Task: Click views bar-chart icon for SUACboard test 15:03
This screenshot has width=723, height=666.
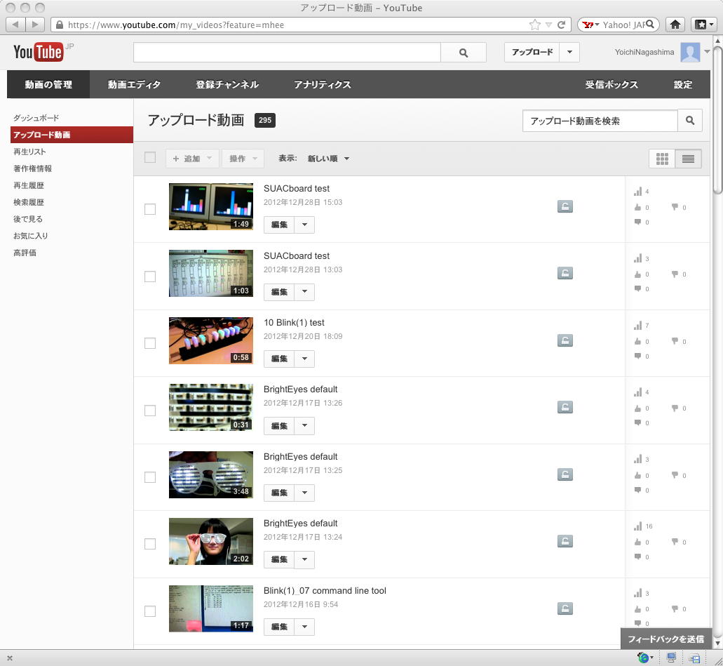Action: pos(637,191)
